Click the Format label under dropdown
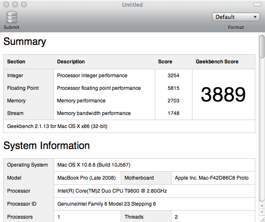Screen dimensions: 265x222 pos(236,27)
